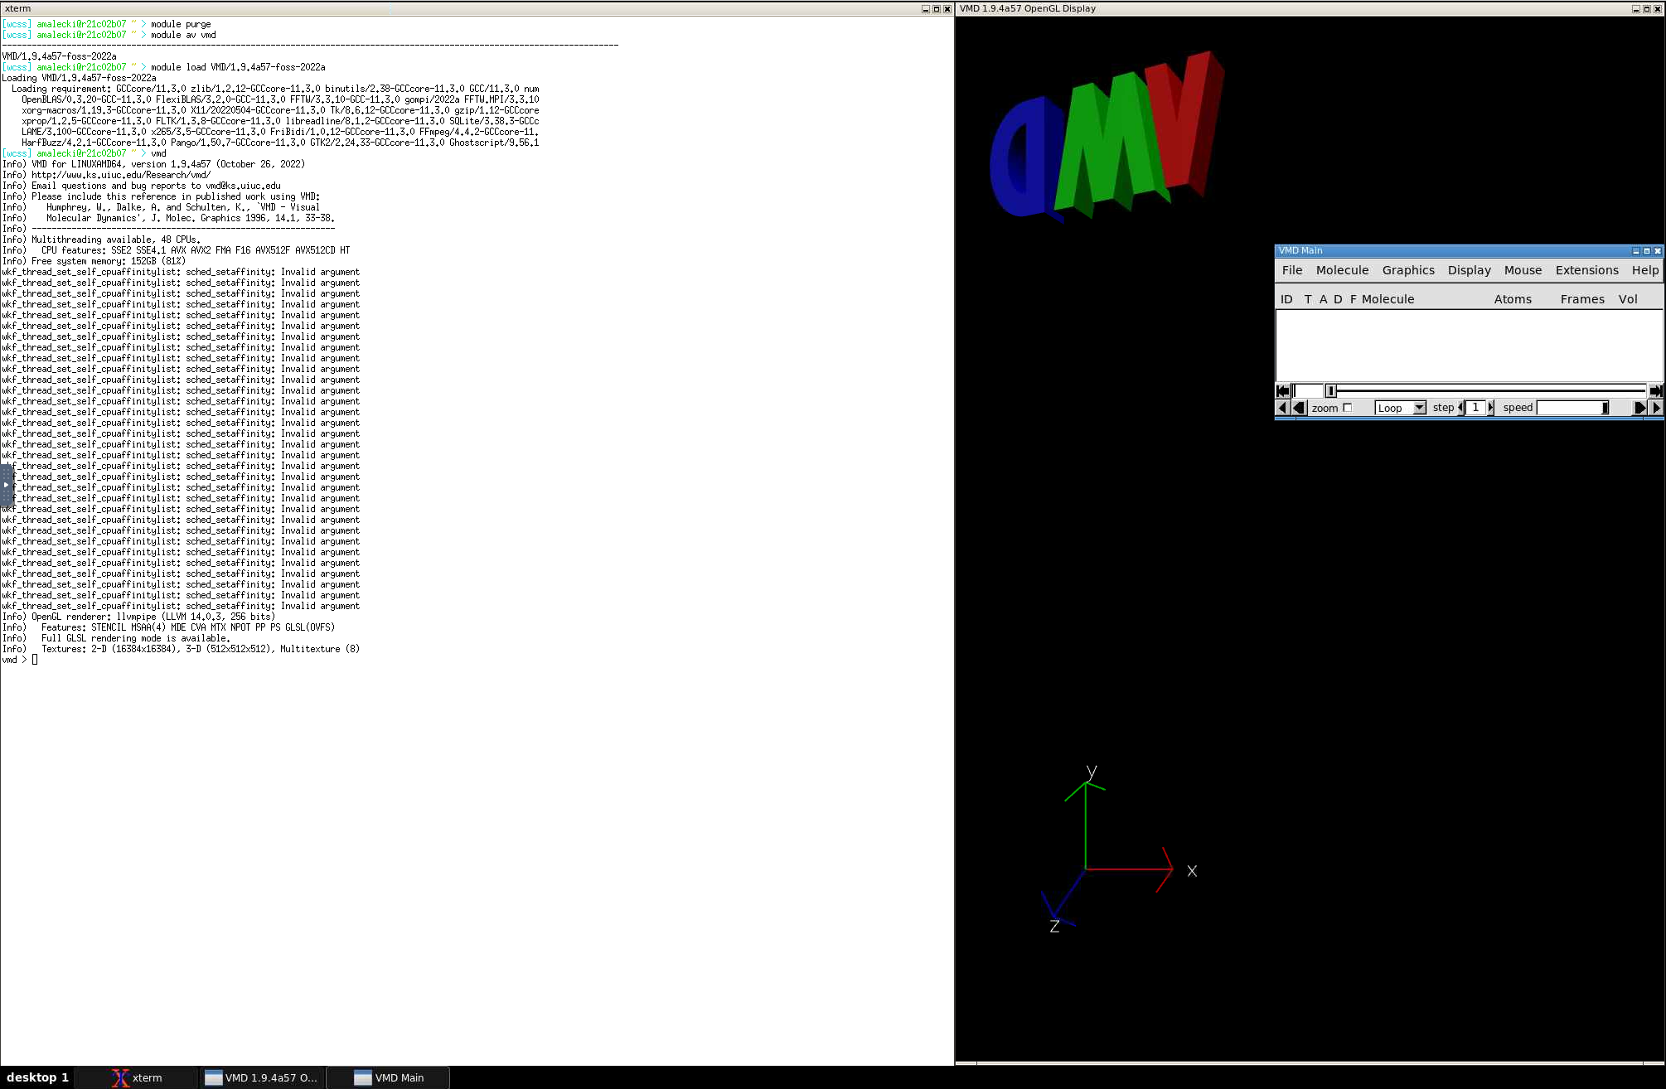Click the VMD homepage URL line in xterm
This screenshot has height=1089, width=1666.
[106, 175]
